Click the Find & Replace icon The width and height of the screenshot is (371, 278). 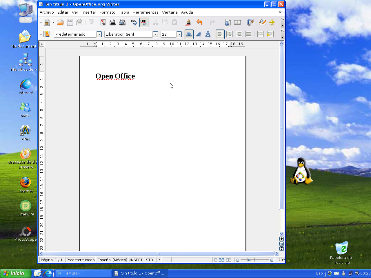(263, 22)
